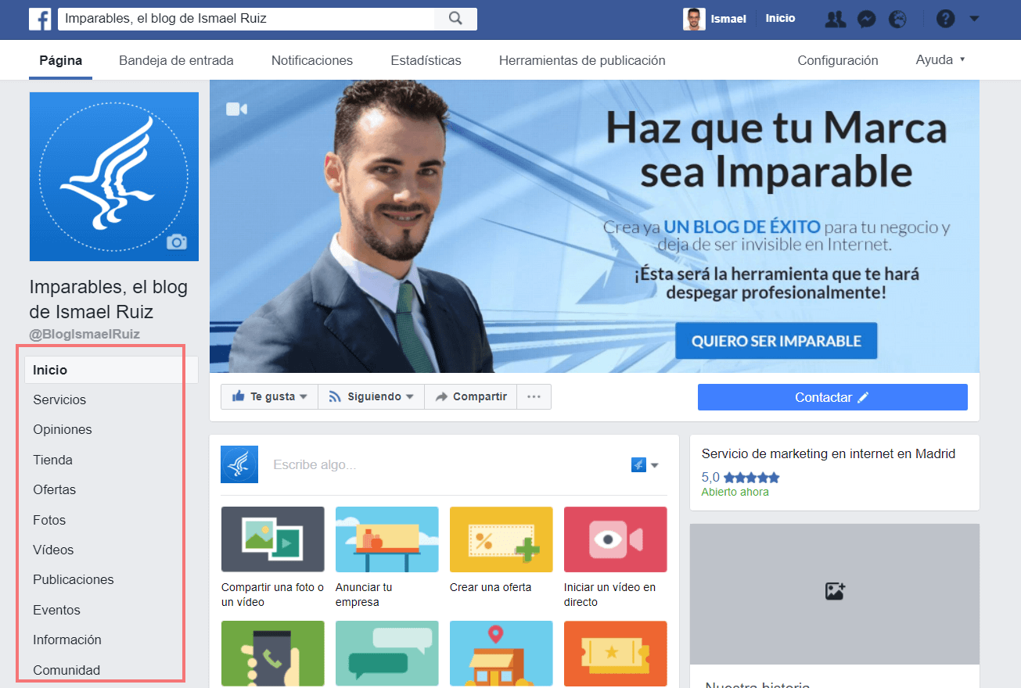1021x688 pixels.
Task: Select Ofertas in the left sidebar
Action: [55, 489]
